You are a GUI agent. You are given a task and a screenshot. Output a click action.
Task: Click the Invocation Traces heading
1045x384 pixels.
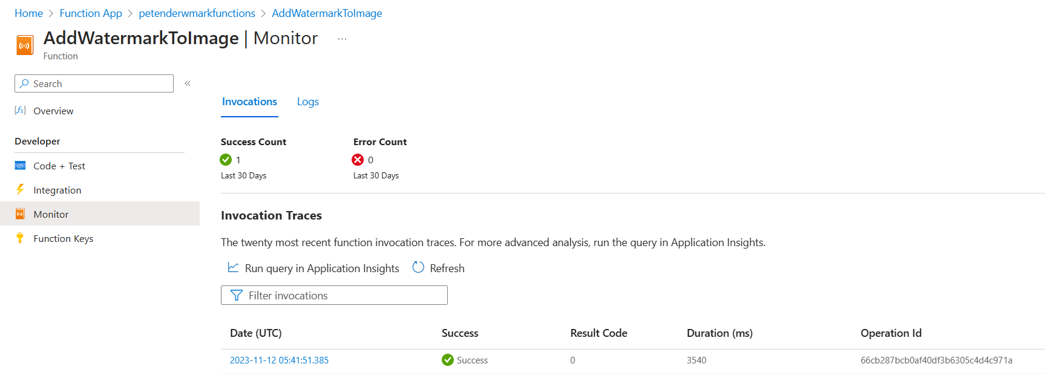point(271,215)
